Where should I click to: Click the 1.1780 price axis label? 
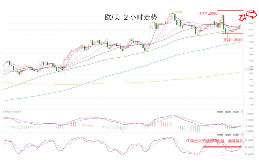(x=249, y=105)
